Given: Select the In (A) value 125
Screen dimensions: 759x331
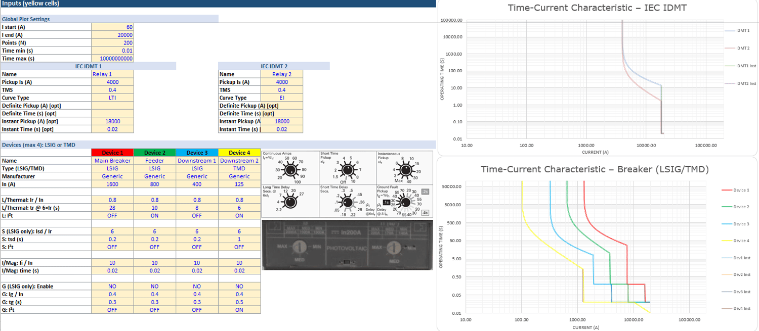Looking at the screenshot, I should [239, 184].
